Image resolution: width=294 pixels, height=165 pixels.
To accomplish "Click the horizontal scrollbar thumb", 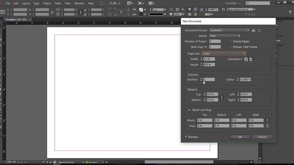I will 179,162.
